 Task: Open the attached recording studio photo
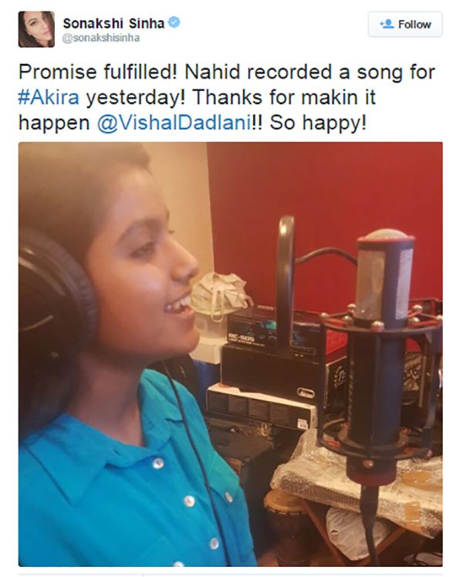231,354
